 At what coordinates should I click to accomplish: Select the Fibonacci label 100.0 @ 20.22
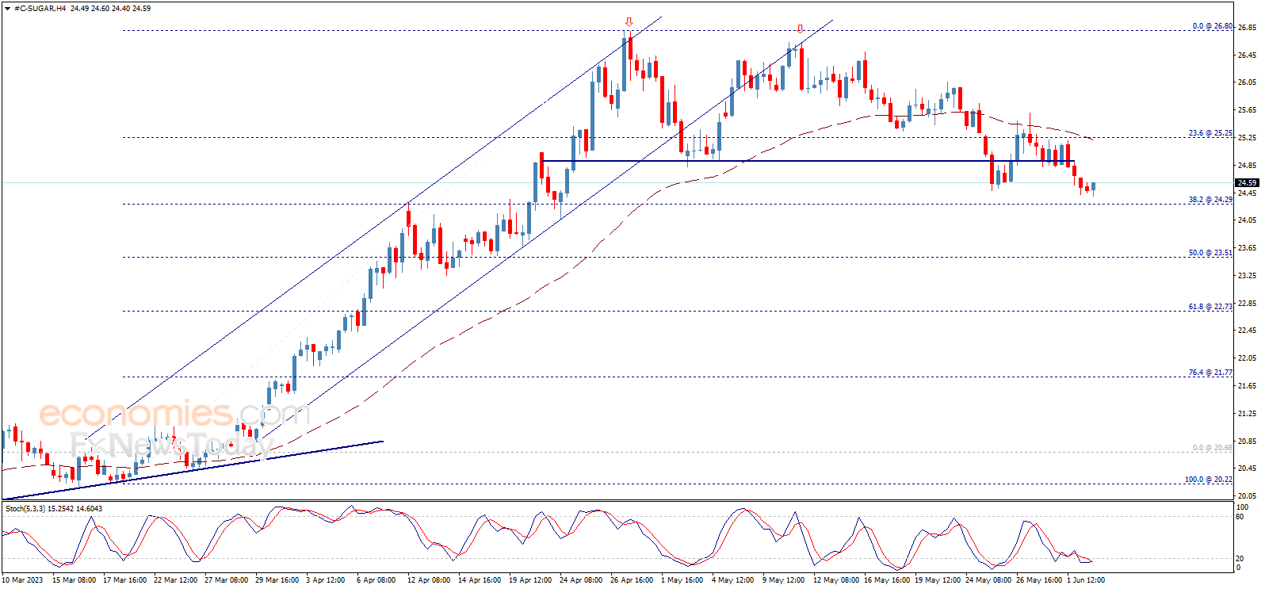click(1209, 480)
